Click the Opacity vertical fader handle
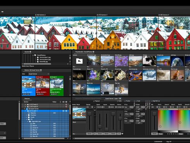The height and width of the screenshot is (143, 190). (x=90, y=114)
